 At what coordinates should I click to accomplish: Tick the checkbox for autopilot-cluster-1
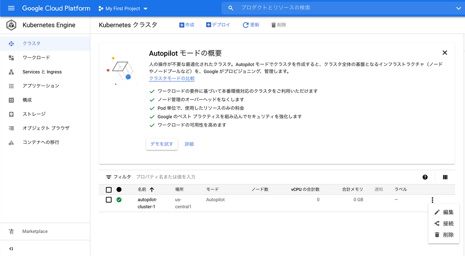108,200
